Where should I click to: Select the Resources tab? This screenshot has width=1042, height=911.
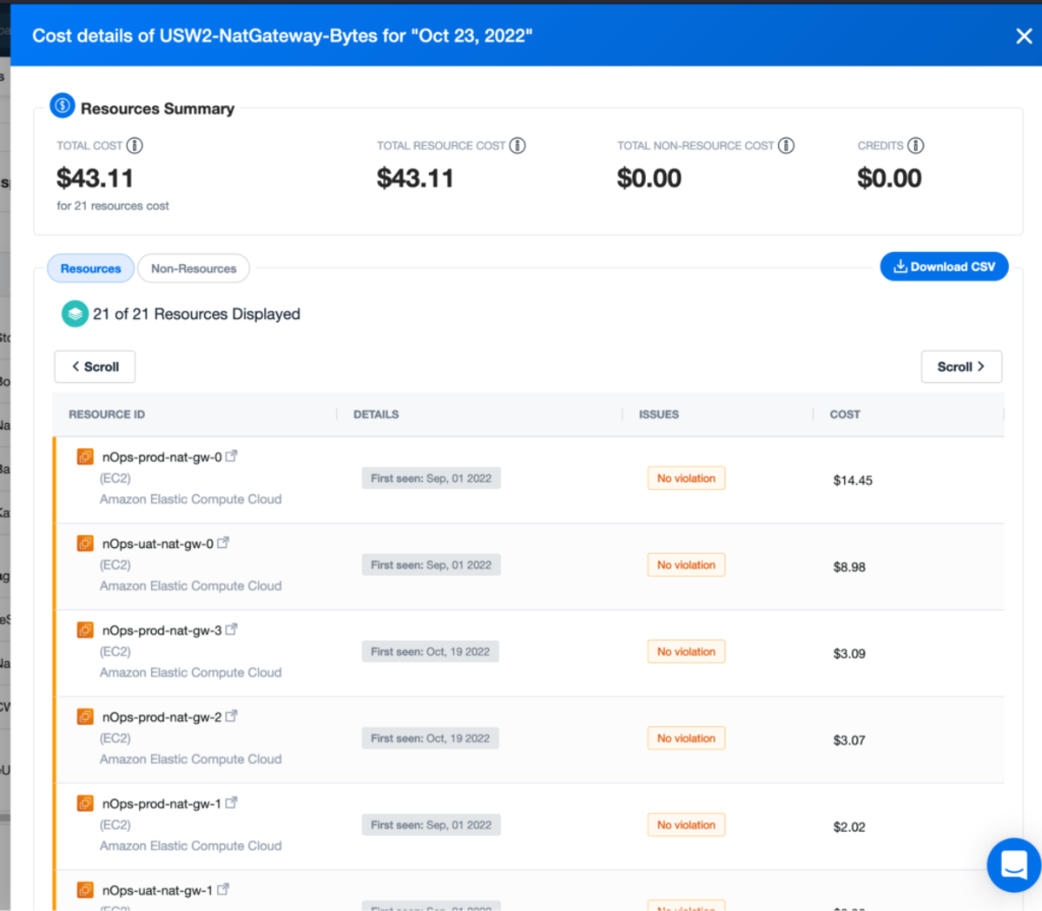pyautogui.click(x=90, y=268)
